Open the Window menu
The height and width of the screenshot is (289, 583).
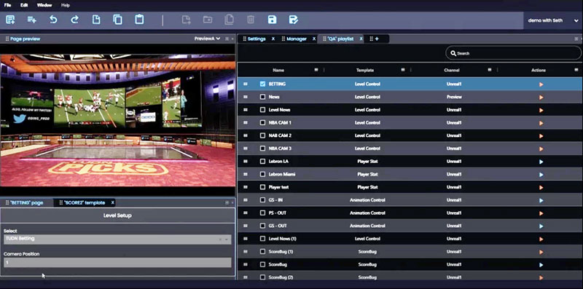(x=44, y=5)
